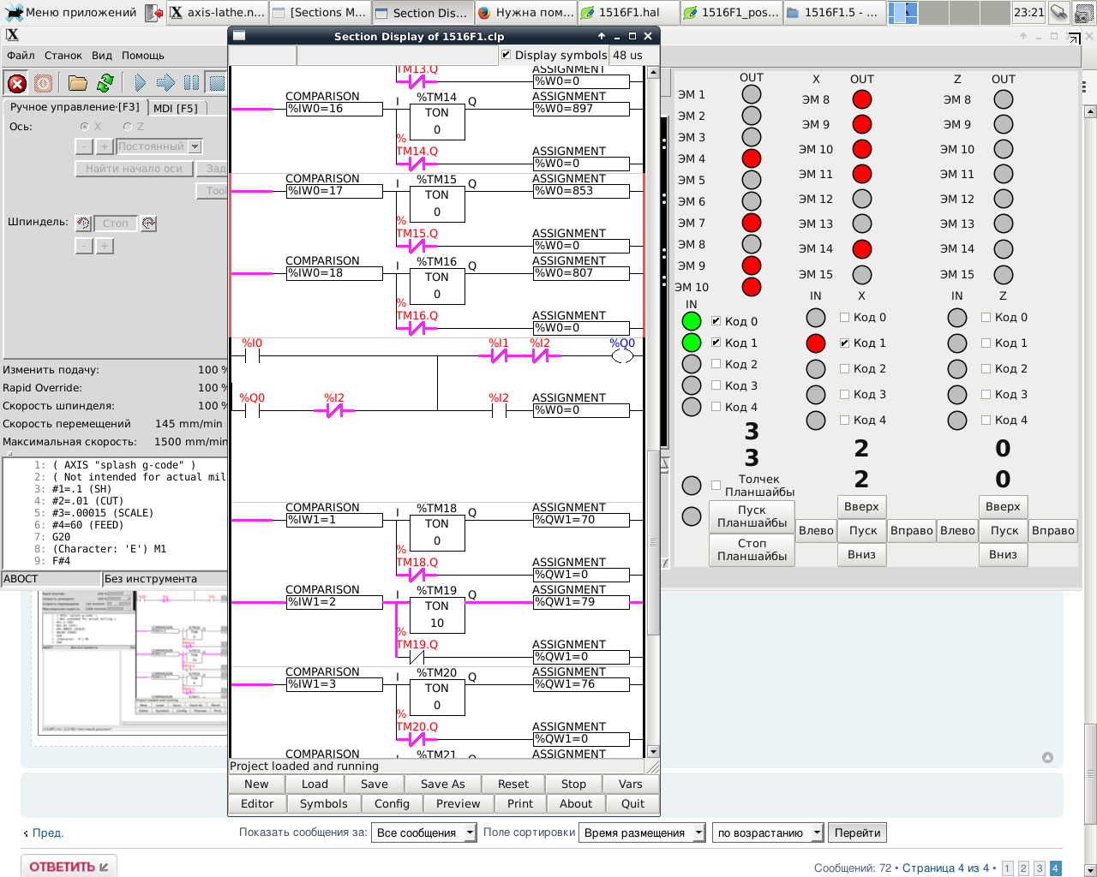This screenshot has height=877, width=1097.
Task: Shade the Section Display window with up arrow
Action: point(602,36)
